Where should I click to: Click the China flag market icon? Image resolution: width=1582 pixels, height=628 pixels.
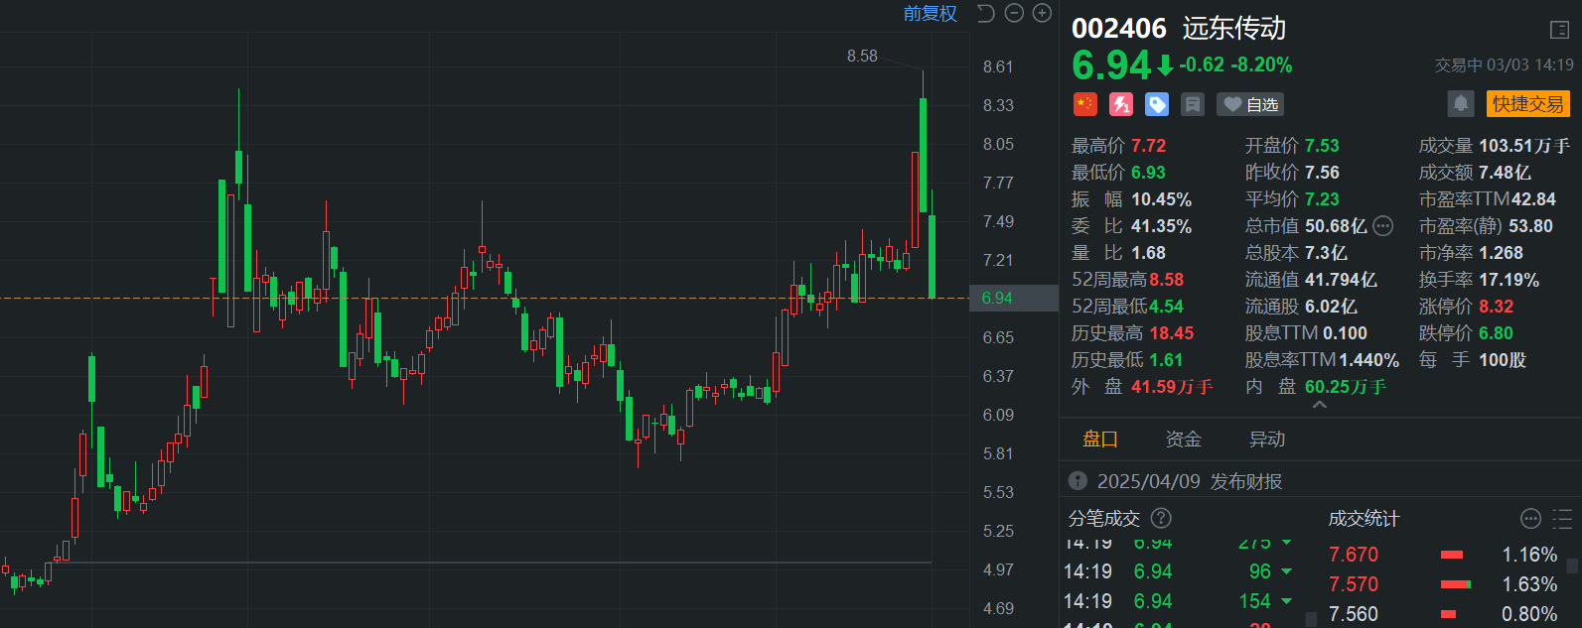[x=1084, y=104]
